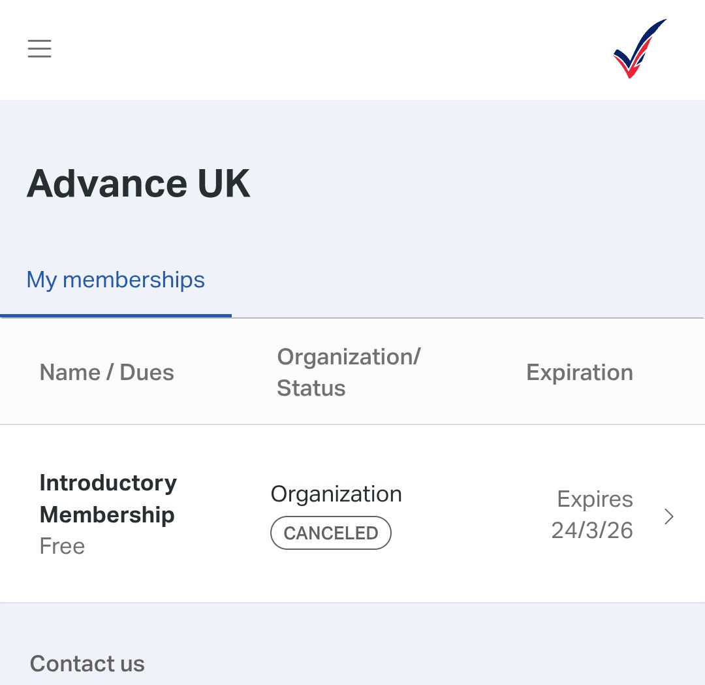This screenshot has width=705, height=685.
Task: Click blue underline beneath My memberships tab
Action: [x=116, y=315]
